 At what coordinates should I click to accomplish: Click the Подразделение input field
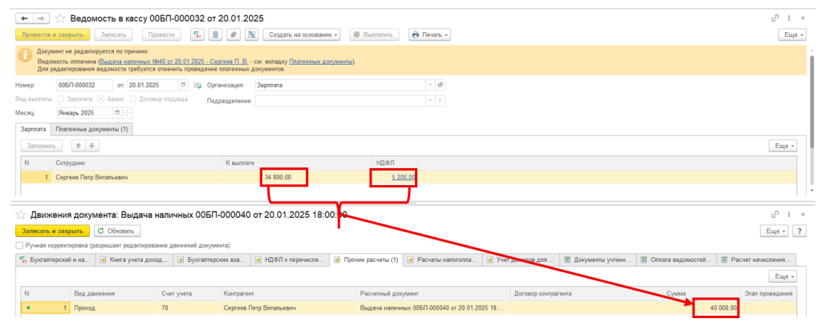coord(340,101)
